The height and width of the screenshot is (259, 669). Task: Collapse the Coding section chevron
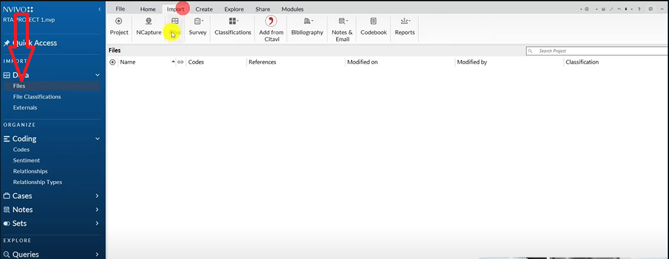[x=98, y=139]
